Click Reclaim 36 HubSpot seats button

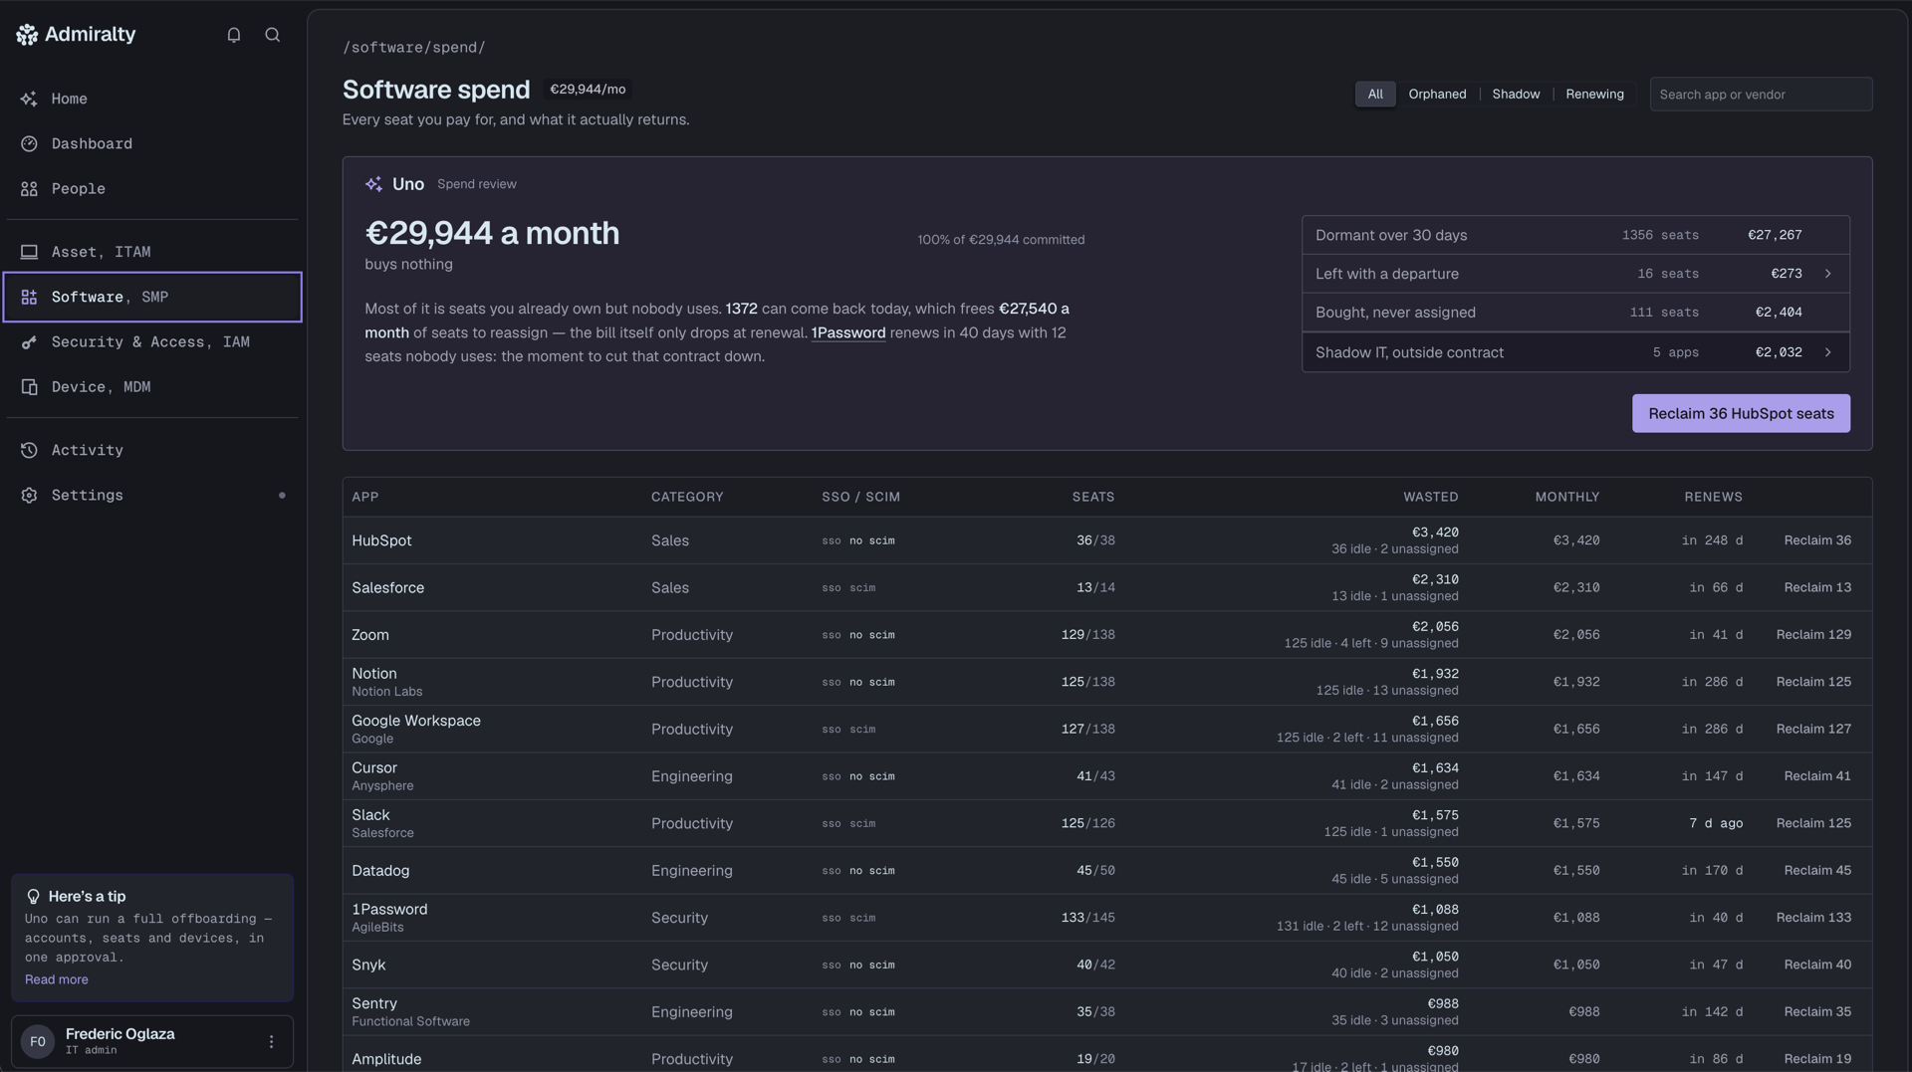tap(1741, 413)
